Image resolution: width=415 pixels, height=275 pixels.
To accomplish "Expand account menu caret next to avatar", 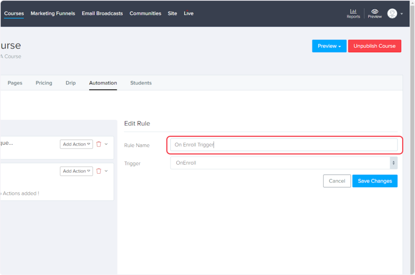I will (x=402, y=14).
